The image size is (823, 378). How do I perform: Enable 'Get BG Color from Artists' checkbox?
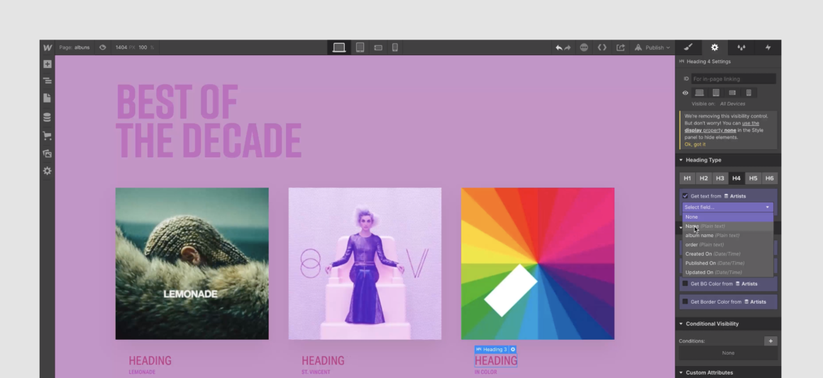(x=685, y=284)
